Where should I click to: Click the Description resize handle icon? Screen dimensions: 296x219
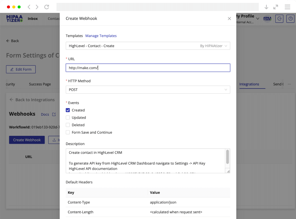tap(228, 171)
